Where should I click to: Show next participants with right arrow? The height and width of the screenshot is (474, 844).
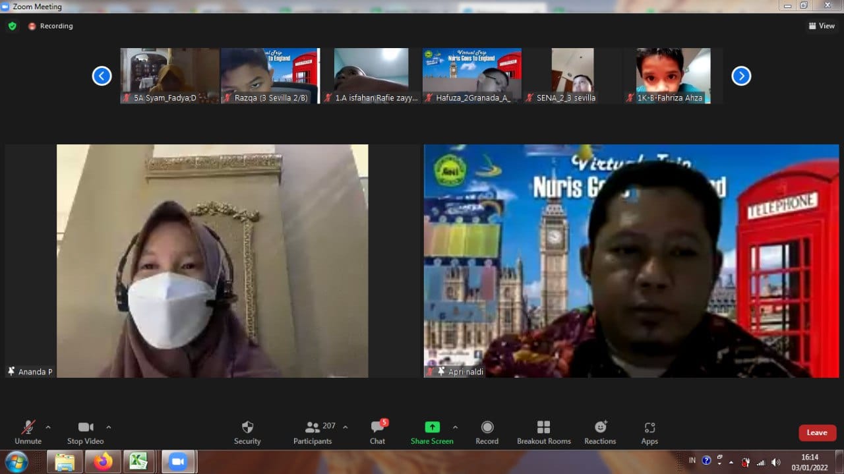coord(741,76)
